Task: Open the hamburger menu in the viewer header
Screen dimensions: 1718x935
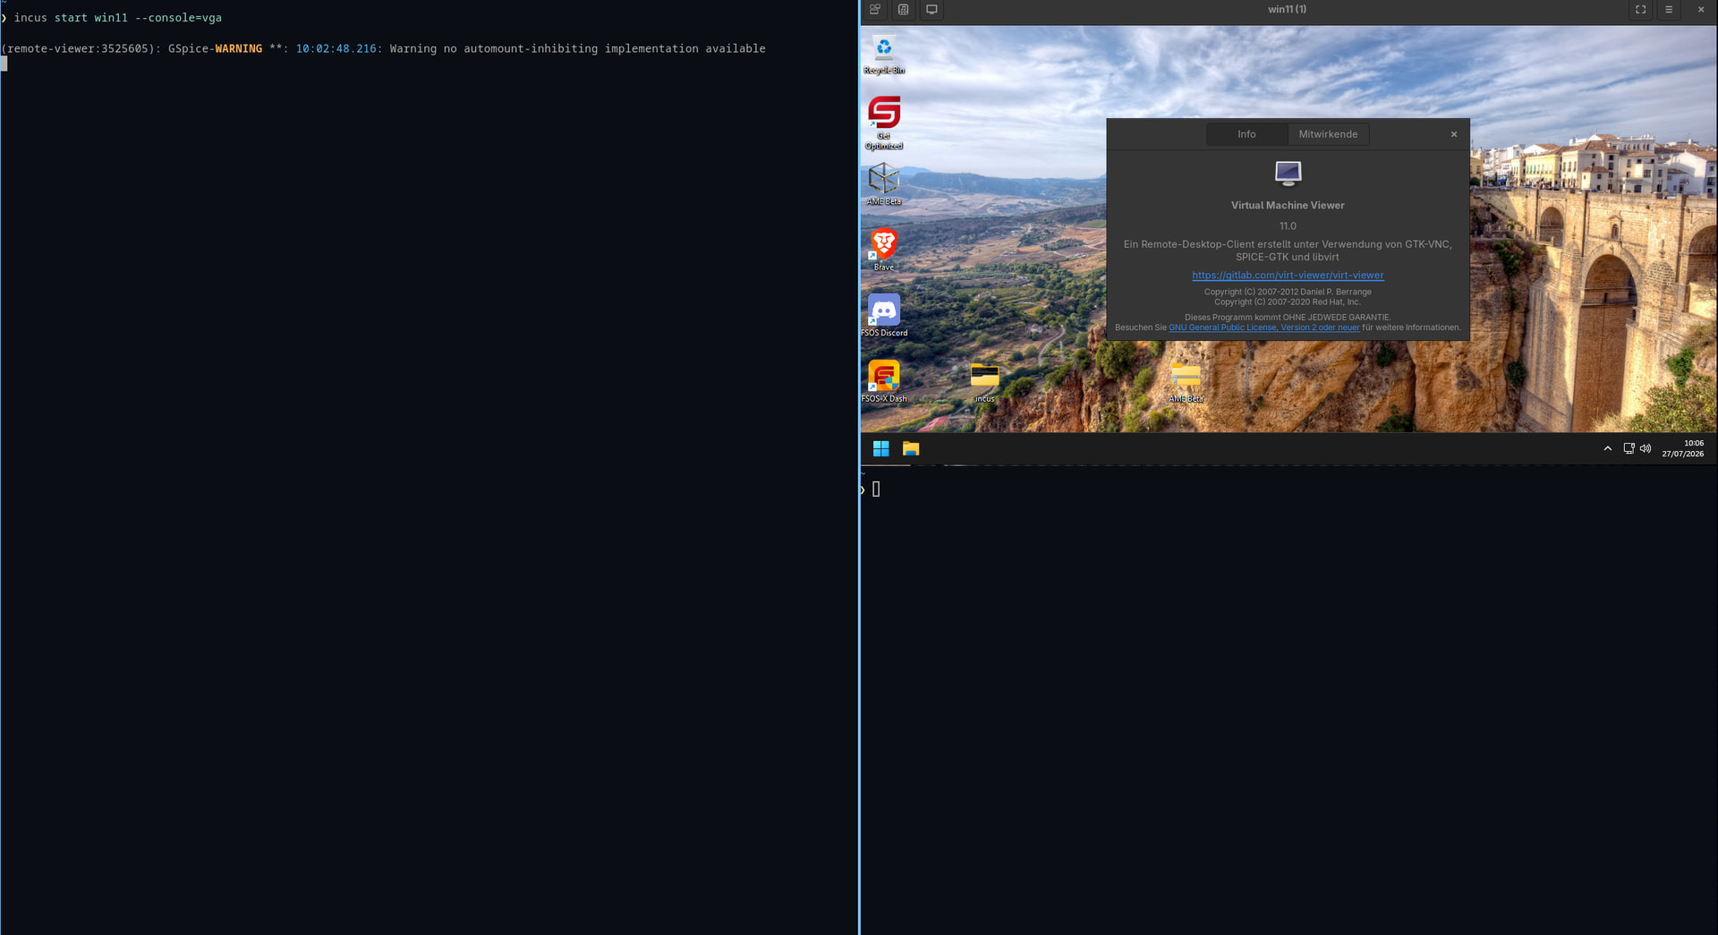Action: 1669,10
